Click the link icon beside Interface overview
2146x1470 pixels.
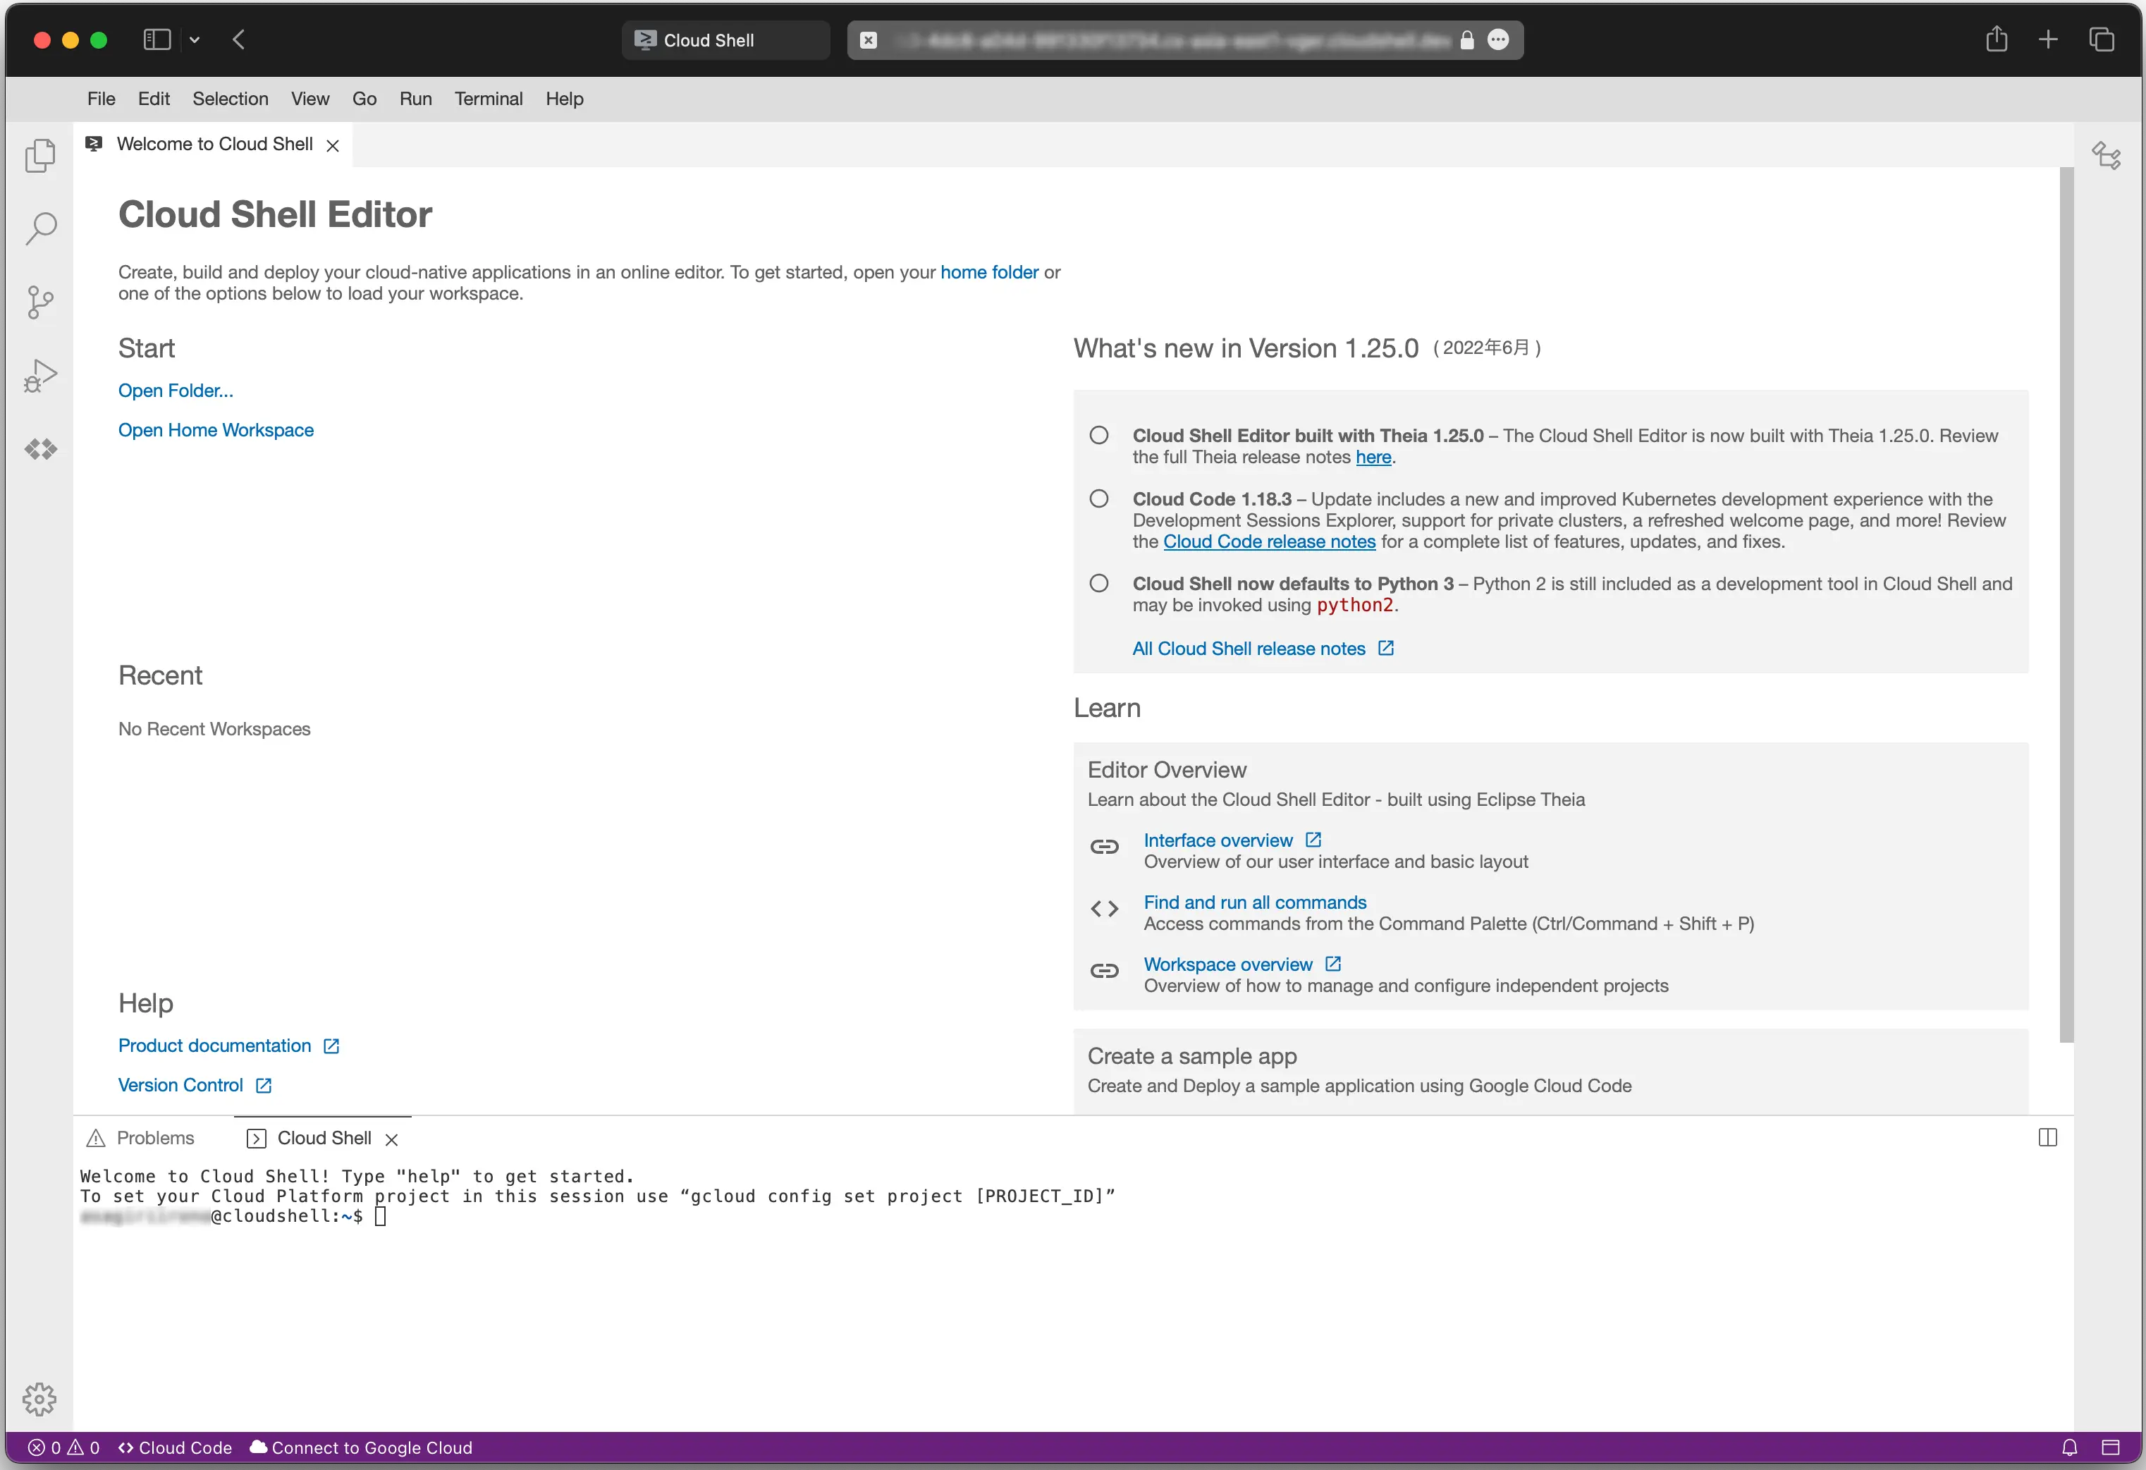tap(1105, 846)
